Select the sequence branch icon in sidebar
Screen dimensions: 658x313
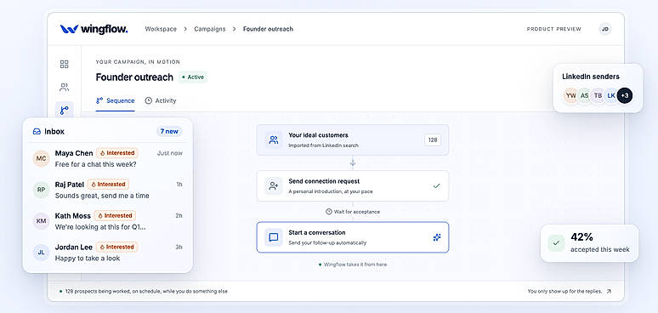pos(65,111)
